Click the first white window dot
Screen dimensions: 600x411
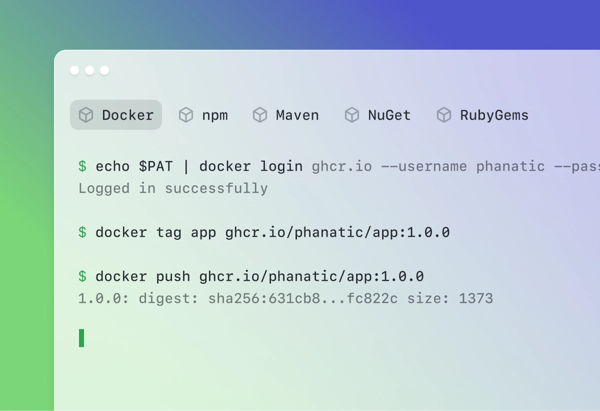(74, 70)
